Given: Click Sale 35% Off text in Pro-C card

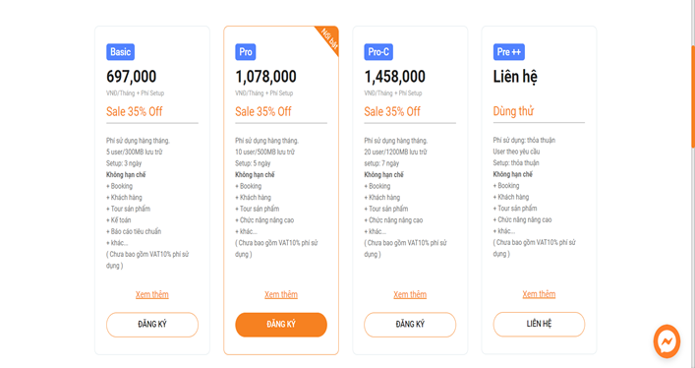Looking at the screenshot, I should pos(392,111).
